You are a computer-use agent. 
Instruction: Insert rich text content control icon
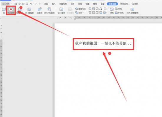[90, 9]
